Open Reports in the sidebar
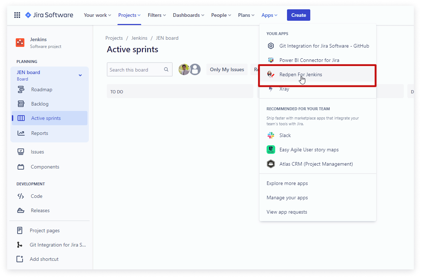 pyautogui.click(x=50, y=133)
